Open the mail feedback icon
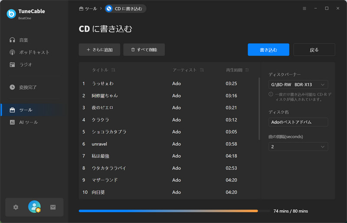347x223 pixels. pyautogui.click(x=53, y=207)
